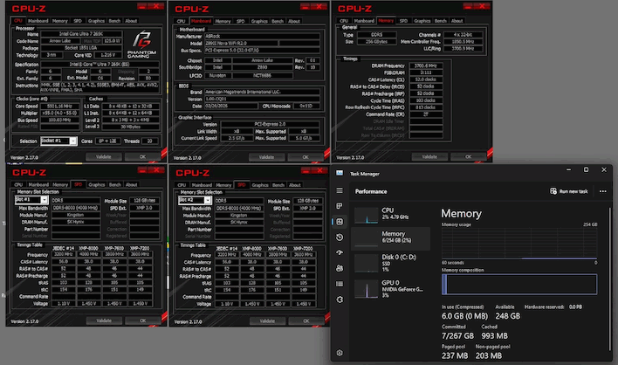Image resolution: width=618 pixels, height=365 pixels.
Task: Click 256 GBytes size value in Memory window
Action: [376, 42]
